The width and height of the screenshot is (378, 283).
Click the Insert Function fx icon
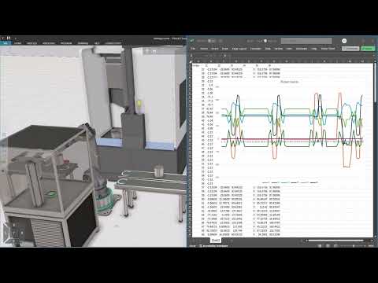224,56
